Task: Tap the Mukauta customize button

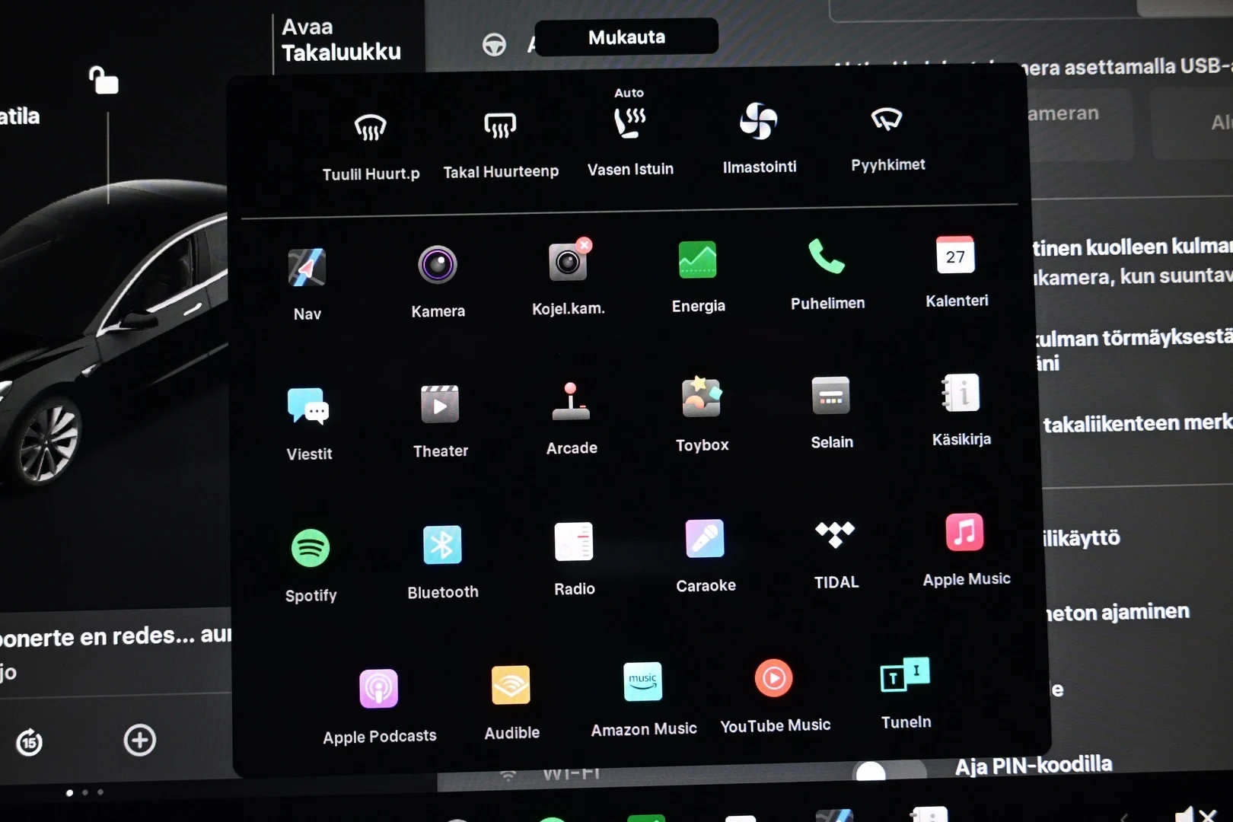Action: [626, 37]
